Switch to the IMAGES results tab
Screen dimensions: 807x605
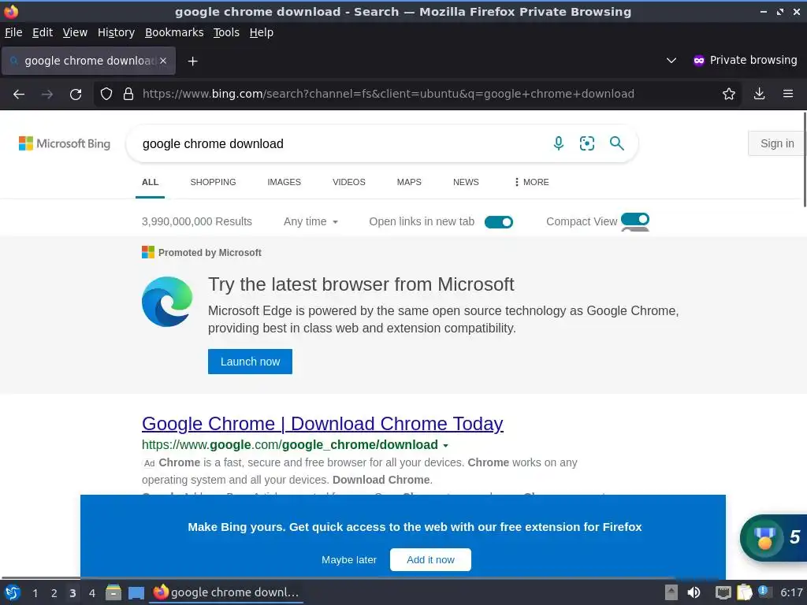pos(284,182)
